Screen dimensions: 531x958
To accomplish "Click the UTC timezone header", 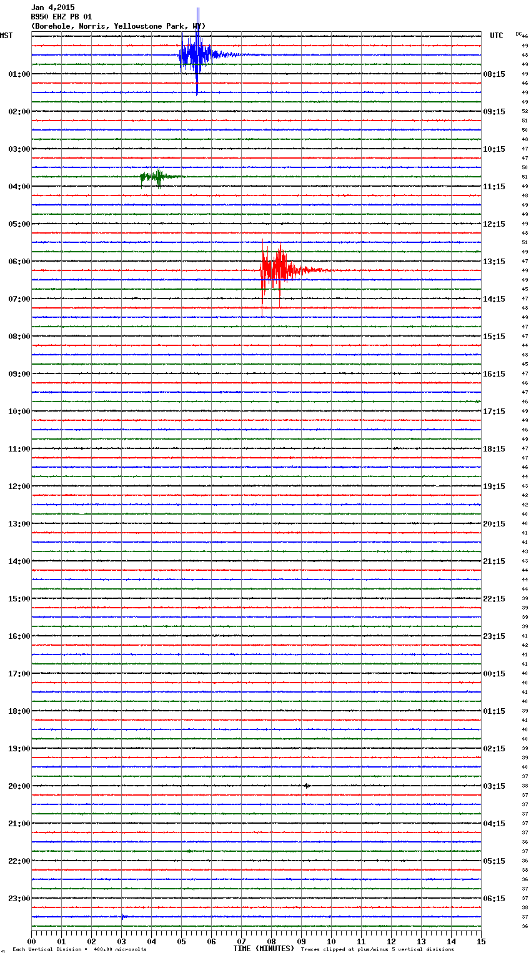I will [x=496, y=36].
